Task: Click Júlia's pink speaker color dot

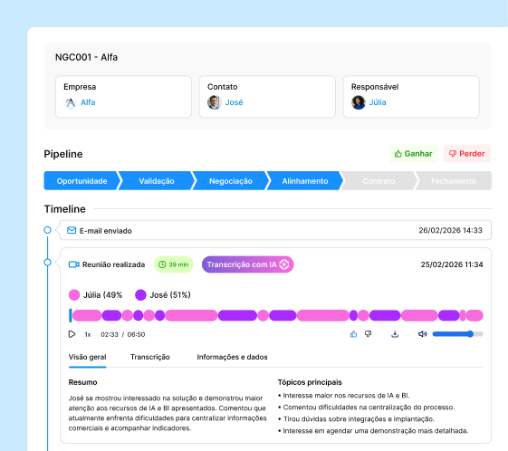Action: coord(74,295)
